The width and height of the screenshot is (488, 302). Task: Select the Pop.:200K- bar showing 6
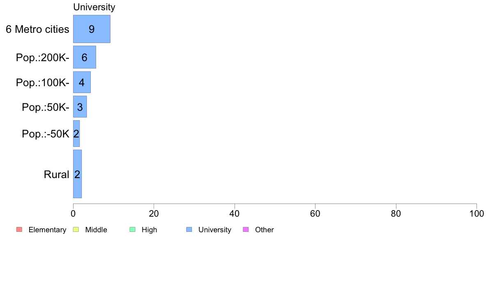pyautogui.click(x=85, y=57)
